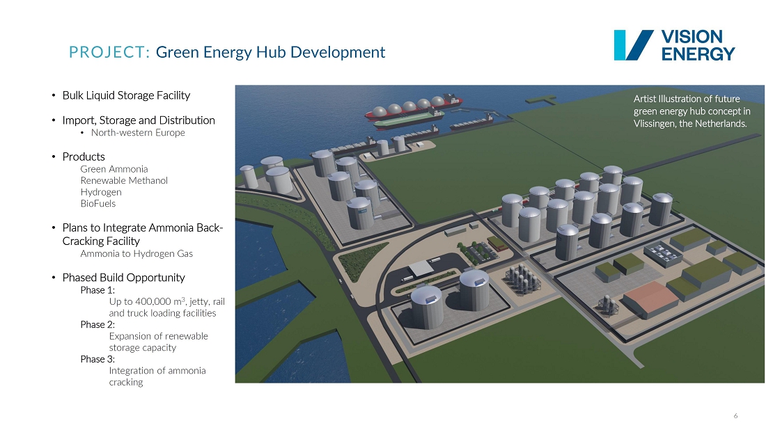Screen dimensions: 766x430
Task: Click the Vision Energy logo icon
Action: tap(633, 45)
